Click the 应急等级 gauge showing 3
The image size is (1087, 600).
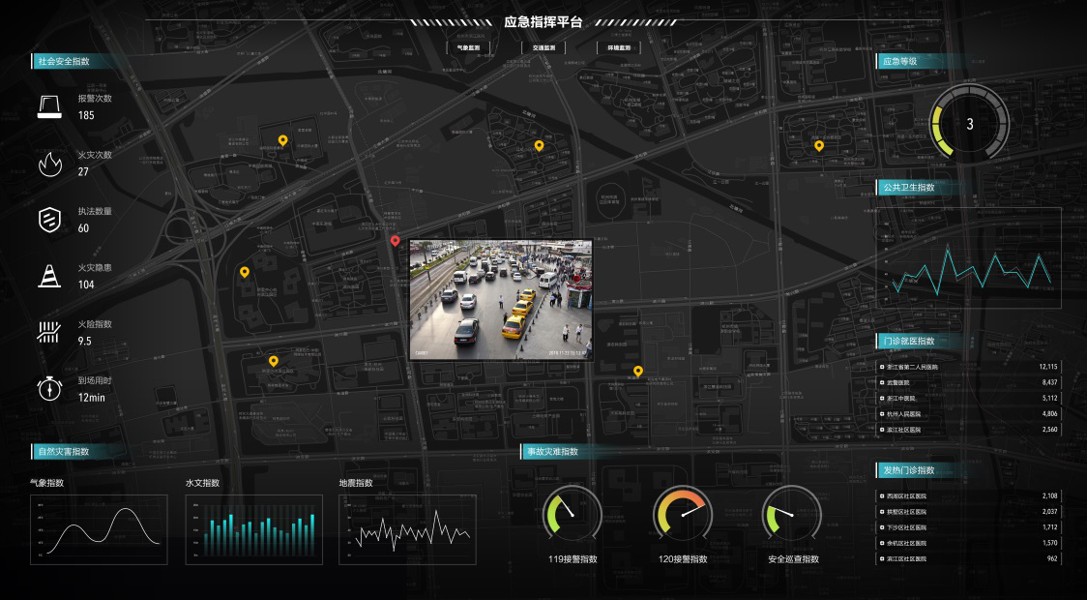(x=969, y=124)
